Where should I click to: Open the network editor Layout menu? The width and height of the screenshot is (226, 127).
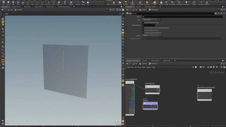pyautogui.click(x=148, y=67)
